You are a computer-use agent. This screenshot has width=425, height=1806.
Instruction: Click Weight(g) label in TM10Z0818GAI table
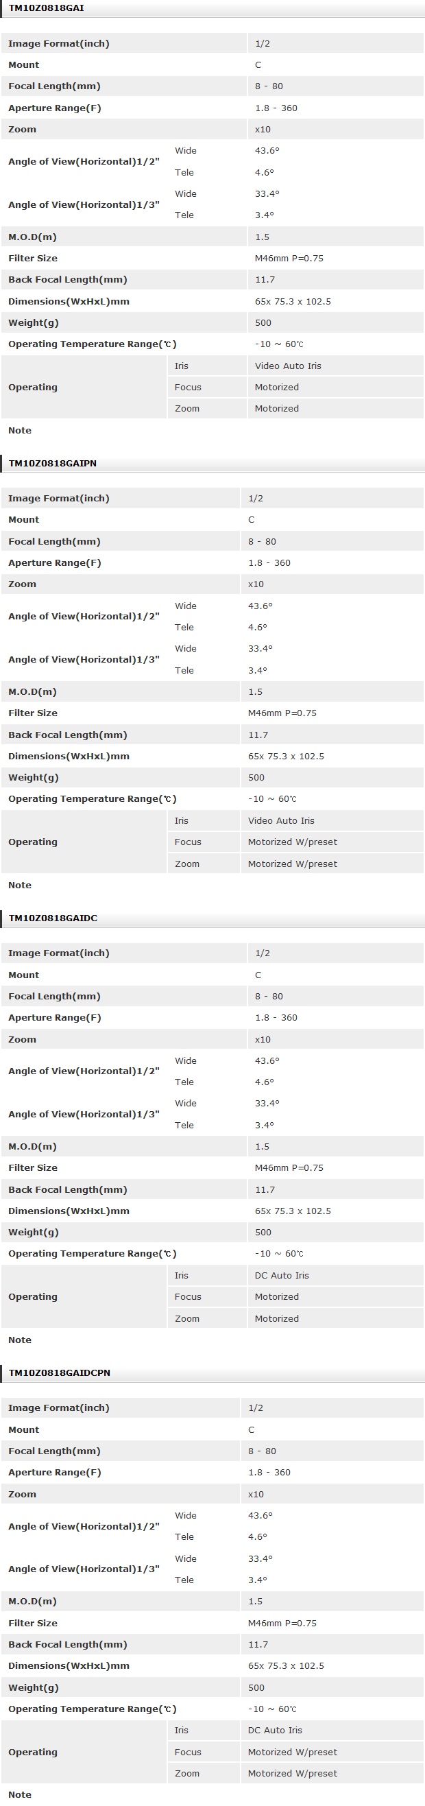[34, 322]
